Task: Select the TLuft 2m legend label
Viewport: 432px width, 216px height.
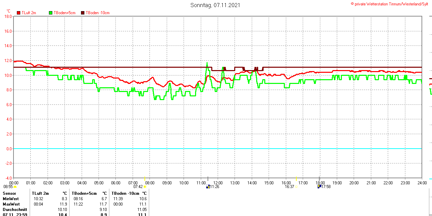Action: coord(29,13)
